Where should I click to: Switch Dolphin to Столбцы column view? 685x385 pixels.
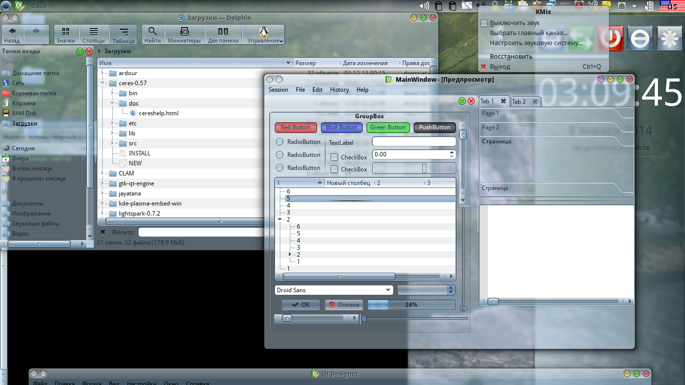click(94, 35)
